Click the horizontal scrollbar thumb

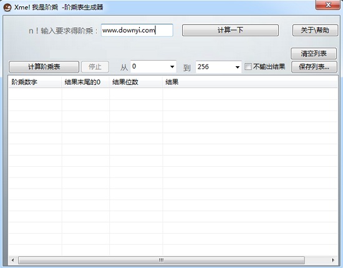coord(162,260)
